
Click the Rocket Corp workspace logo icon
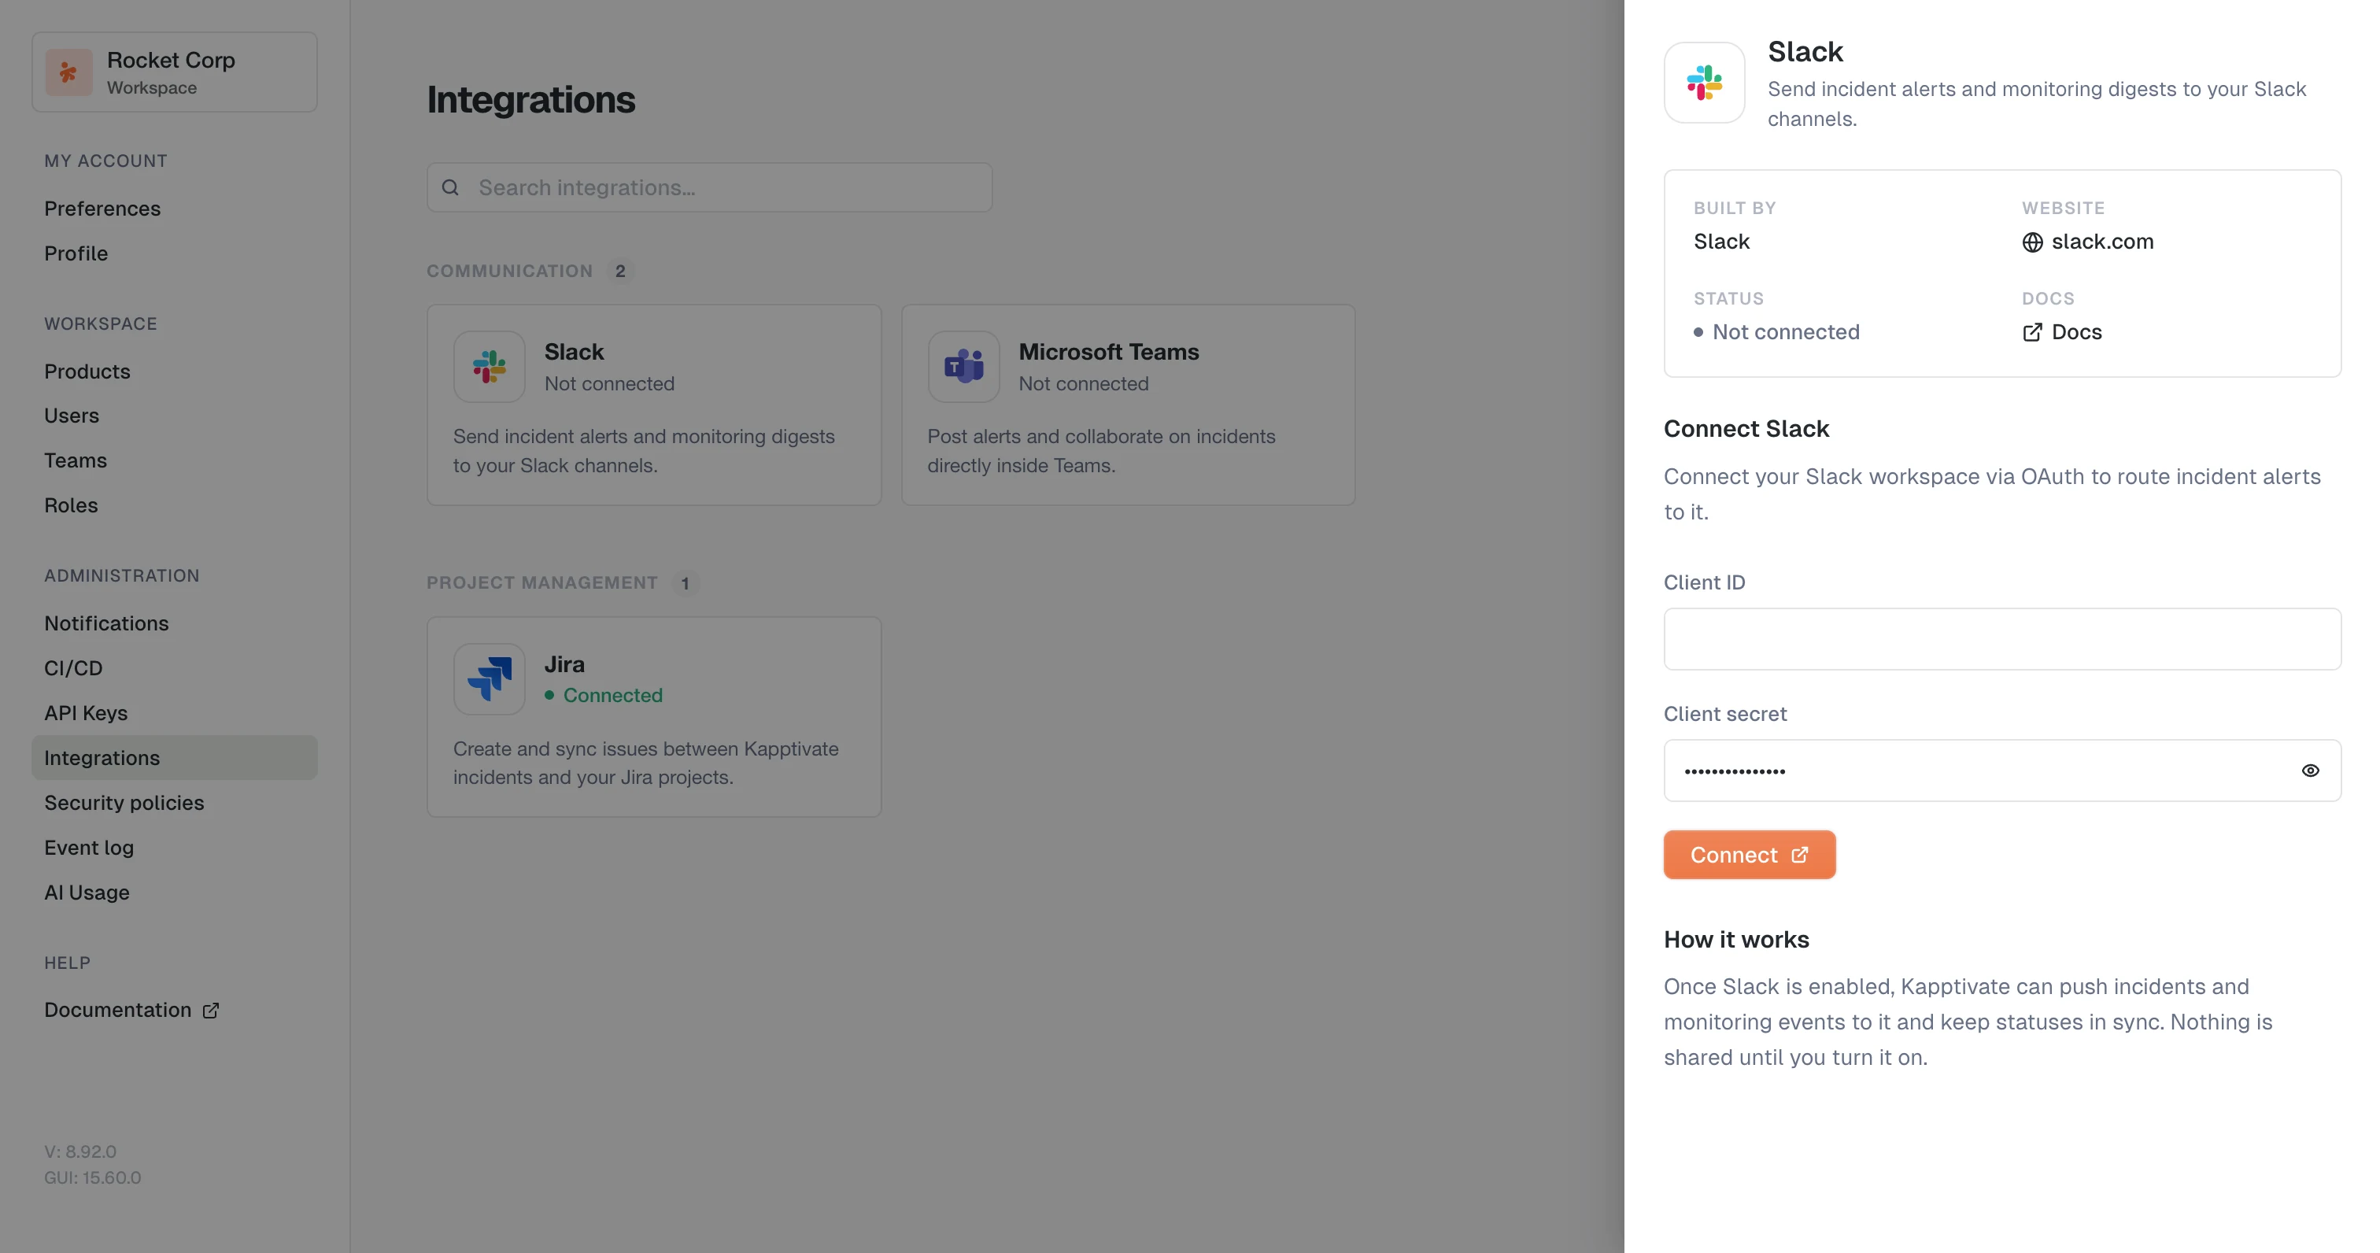coord(69,72)
